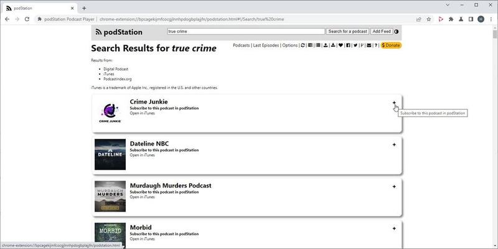The image size is (498, 249).
Task: Click the download/import icon in toolbar
Action: click(333, 45)
